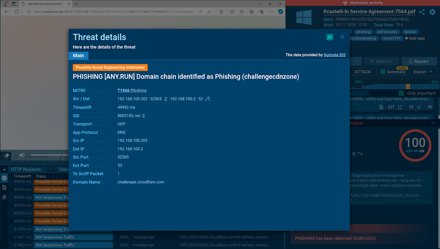This screenshot has height=249, width=440.
Task: Click the browser back arrow
Action: click(6, 11)
